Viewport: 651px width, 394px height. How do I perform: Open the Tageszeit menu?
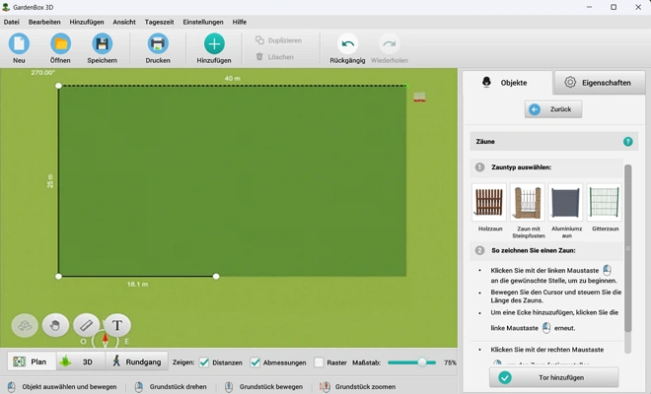tap(159, 22)
